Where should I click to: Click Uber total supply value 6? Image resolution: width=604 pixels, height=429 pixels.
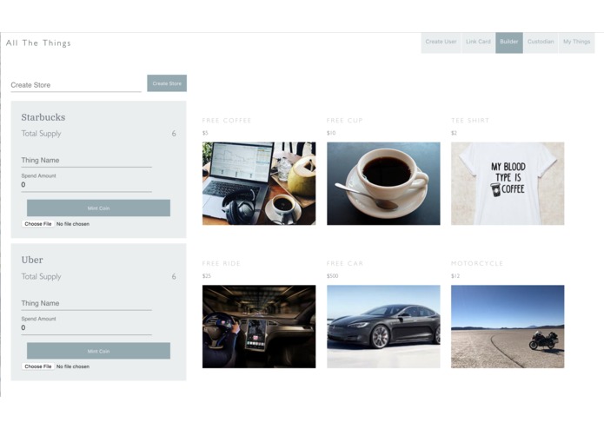174,277
